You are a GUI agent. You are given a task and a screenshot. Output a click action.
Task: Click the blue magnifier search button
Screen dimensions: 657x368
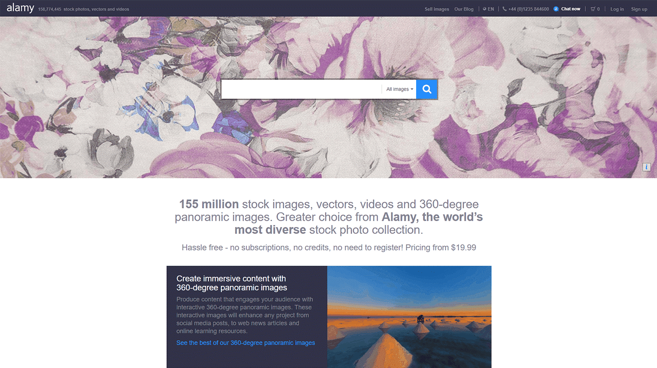(427, 89)
